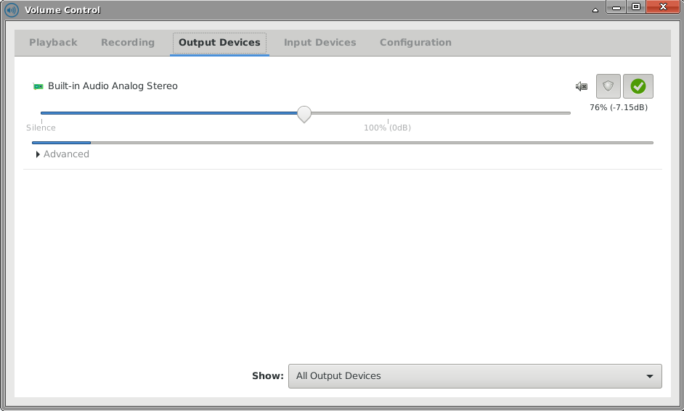Maximize the Volume Control window

(x=636, y=9)
